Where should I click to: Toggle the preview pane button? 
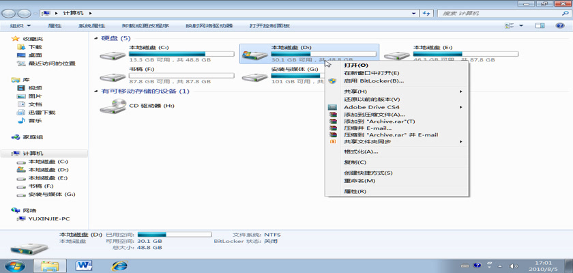point(539,25)
